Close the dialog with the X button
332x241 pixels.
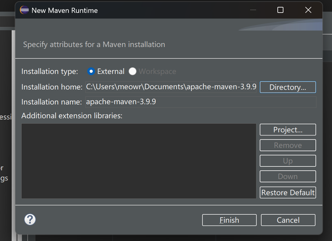tap(308, 10)
